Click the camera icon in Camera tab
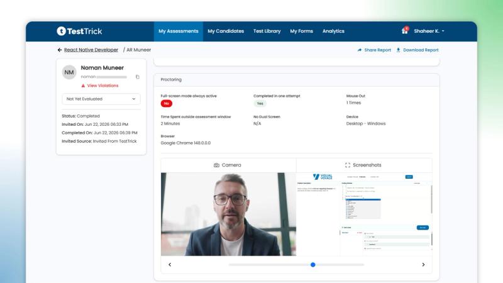The image size is (503, 283). (216, 165)
